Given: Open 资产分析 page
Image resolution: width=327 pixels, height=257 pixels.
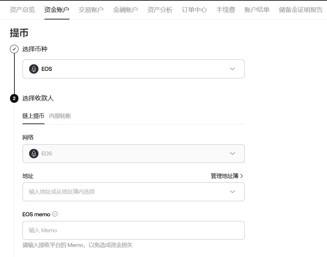Looking at the screenshot, I should click(160, 10).
